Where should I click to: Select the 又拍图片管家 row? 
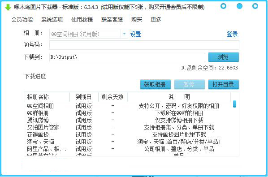point(128,128)
